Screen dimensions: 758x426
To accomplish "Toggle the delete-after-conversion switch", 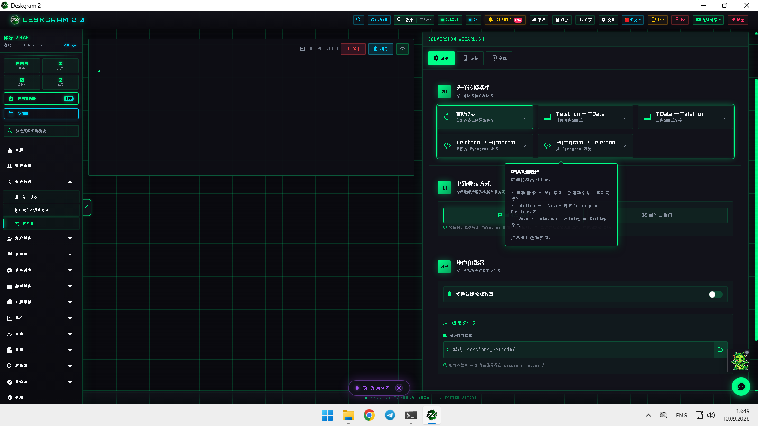I will [x=715, y=294].
